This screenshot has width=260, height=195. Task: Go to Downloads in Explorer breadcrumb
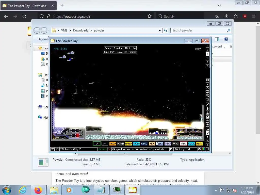80,30
